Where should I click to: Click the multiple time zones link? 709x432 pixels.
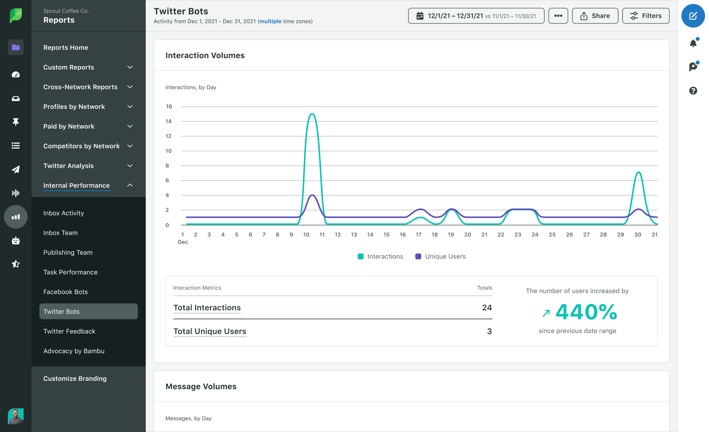[270, 21]
